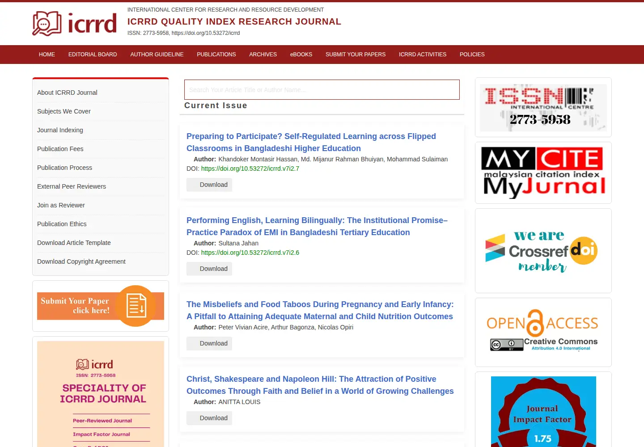644x447 pixels.
Task: Open DOI link ending icrrd.v7i2.6
Action: (250, 253)
